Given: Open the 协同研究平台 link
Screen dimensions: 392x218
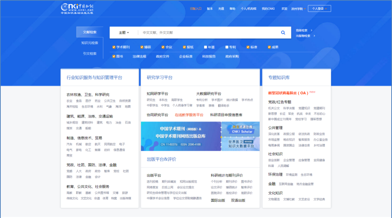Looking at the screenshot, I should [x=157, y=115].
